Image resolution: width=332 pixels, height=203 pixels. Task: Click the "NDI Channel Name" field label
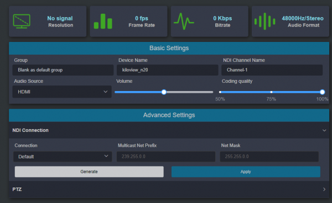point(244,60)
